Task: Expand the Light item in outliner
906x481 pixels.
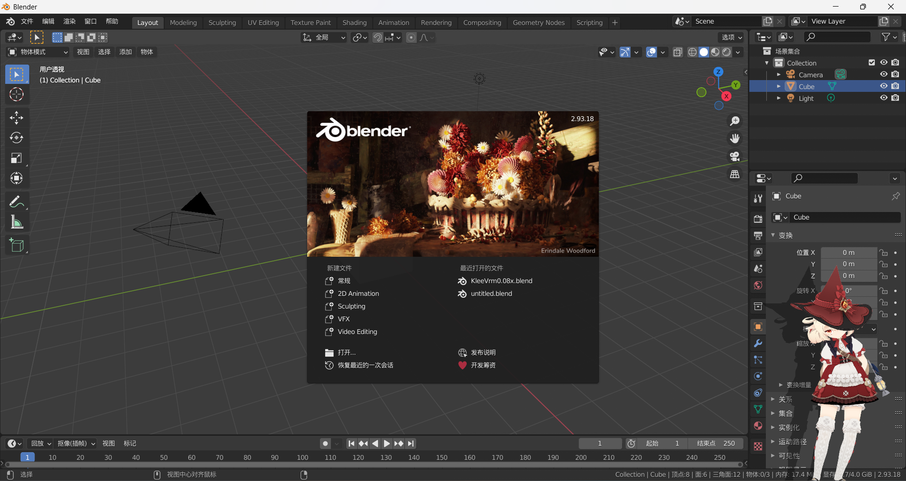Action: (x=779, y=98)
